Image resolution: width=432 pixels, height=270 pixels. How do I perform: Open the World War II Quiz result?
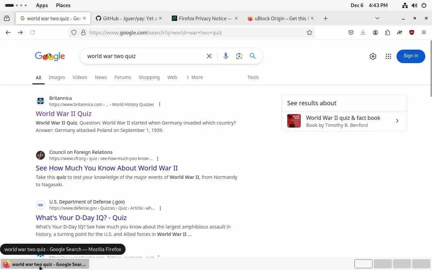coord(64,114)
